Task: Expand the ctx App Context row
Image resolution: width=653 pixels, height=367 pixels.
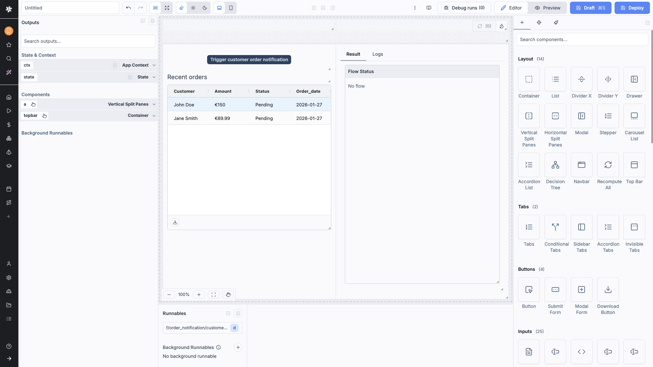Action: (x=154, y=65)
